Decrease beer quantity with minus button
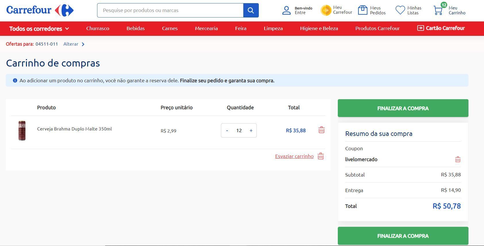484x246 pixels. tap(227, 130)
